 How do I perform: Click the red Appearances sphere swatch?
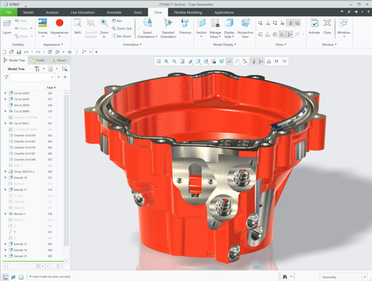click(59, 23)
